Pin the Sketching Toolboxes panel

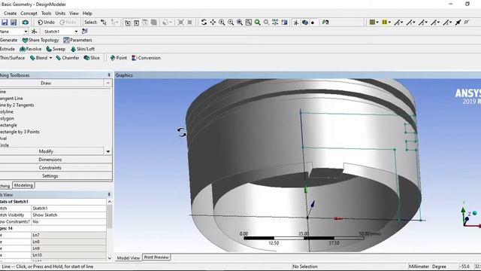coord(109,75)
